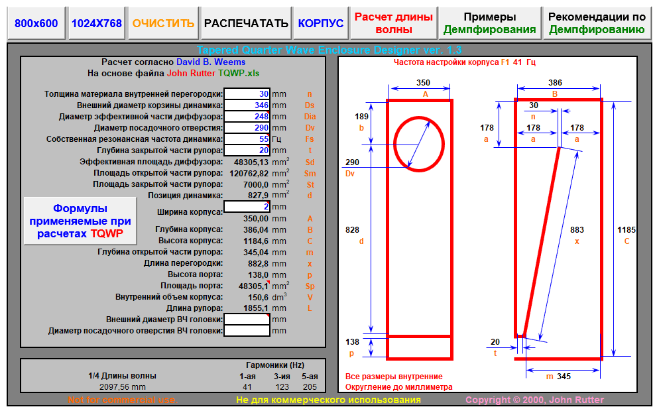
Task: Select the effective cone diameter field (248)
Action: point(247,117)
